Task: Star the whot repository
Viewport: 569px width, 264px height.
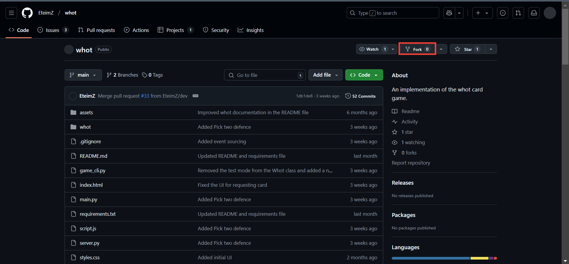Action: (468, 49)
